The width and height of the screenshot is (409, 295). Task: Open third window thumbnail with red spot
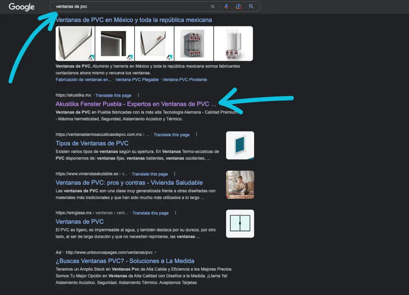pos(154,44)
